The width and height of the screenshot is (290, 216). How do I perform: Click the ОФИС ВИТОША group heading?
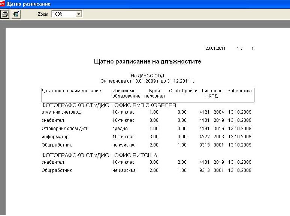99,155
